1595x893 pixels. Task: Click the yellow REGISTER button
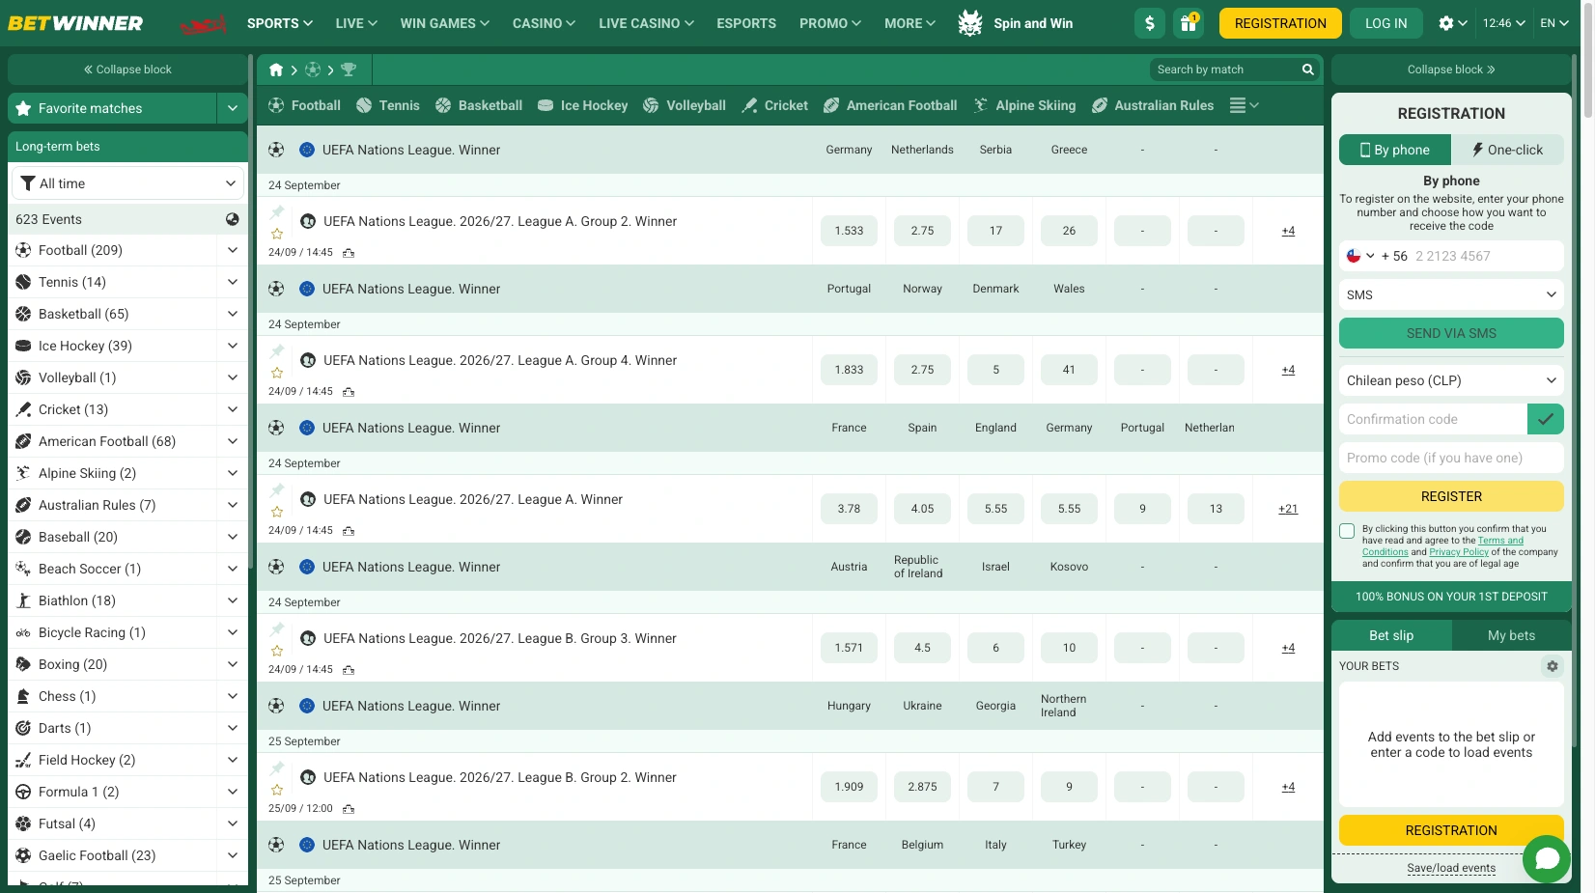click(x=1451, y=496)
